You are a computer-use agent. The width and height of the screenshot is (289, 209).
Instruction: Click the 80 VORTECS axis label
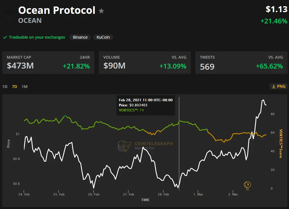point(273,114)
